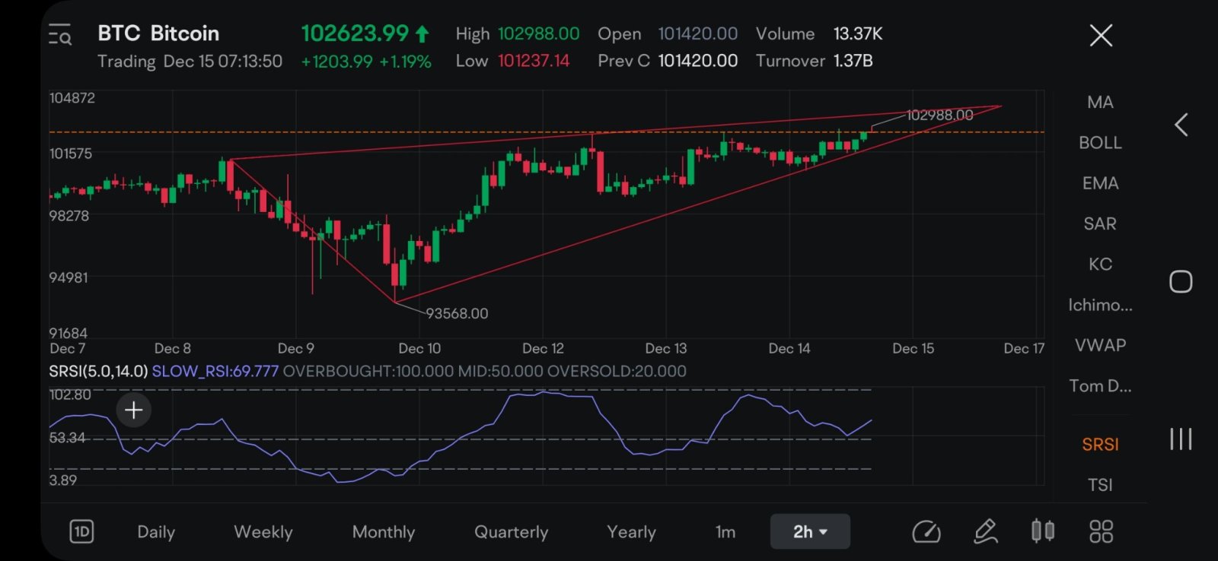Switch to the Monthly timeframe
The height and width of the screenshot is (561, 1218).
tap(384, 532)
